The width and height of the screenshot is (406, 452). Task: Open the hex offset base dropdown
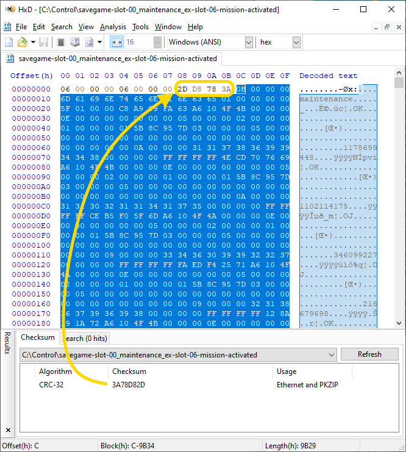point(296,42)
